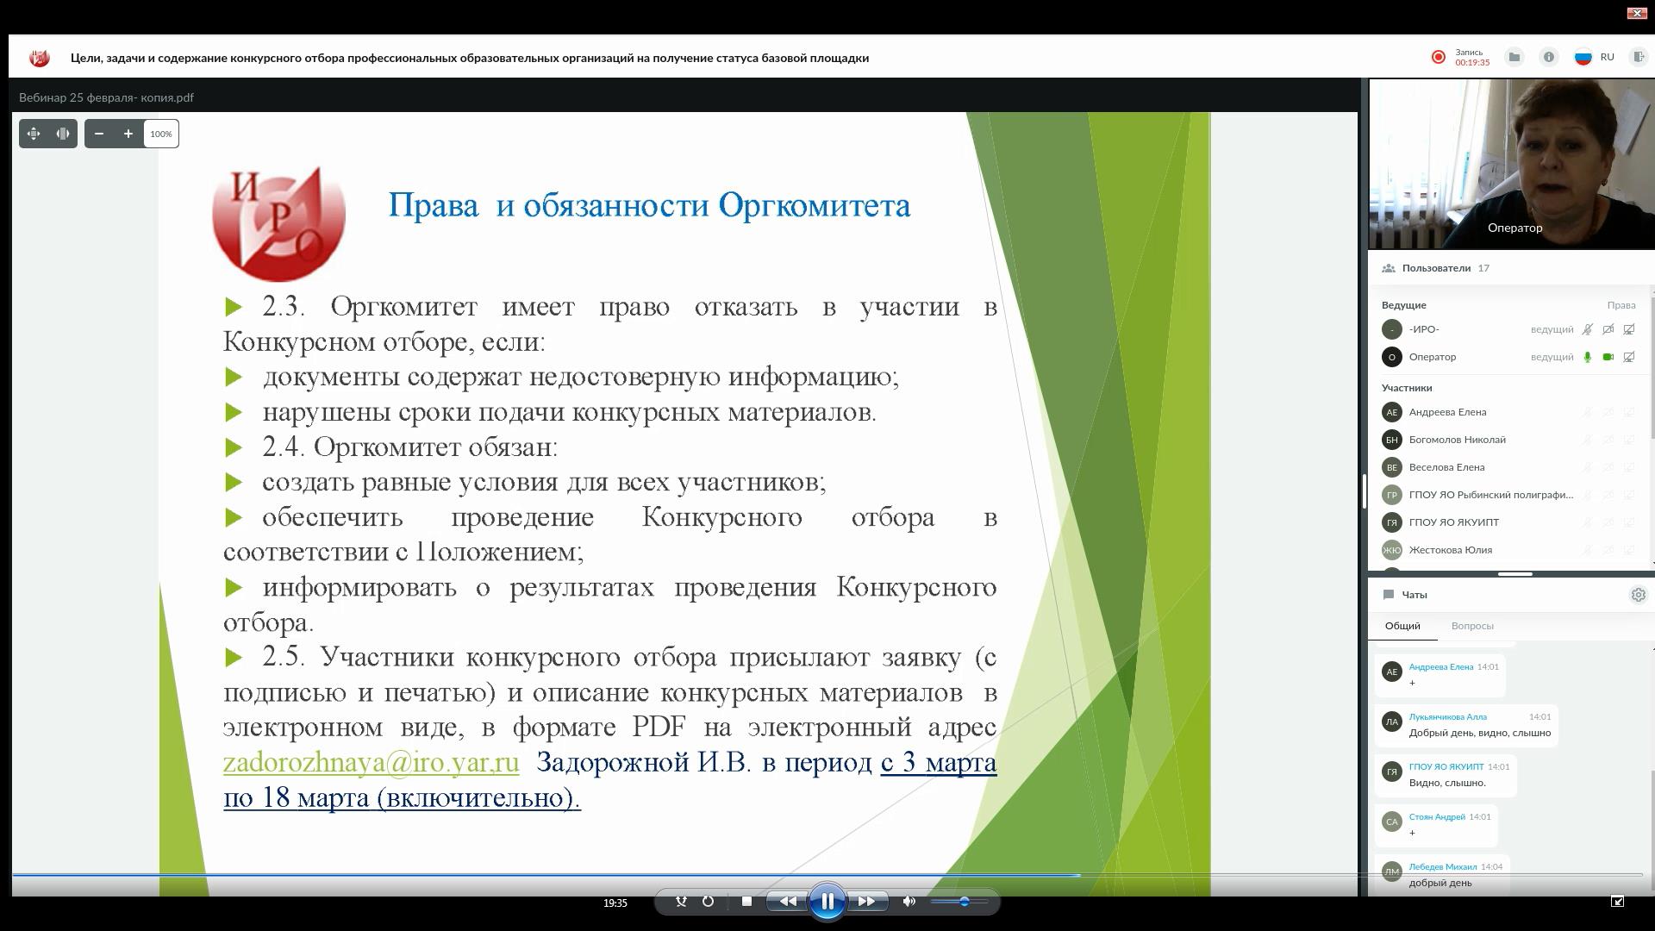Zoom in the PDF with plus button

click(128, 134)
